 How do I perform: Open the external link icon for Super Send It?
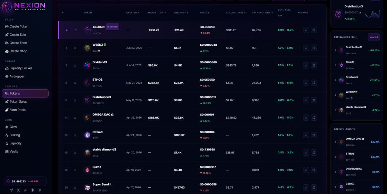[x=314, y=187]
